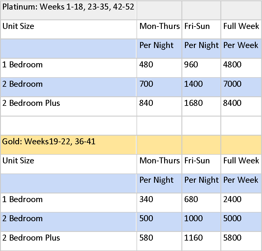The height and width of the screenshot is (251, 262).
Task: Click Platinum 1 Bedroom Fri-Sun value 960
Action: tap(201, 68)
